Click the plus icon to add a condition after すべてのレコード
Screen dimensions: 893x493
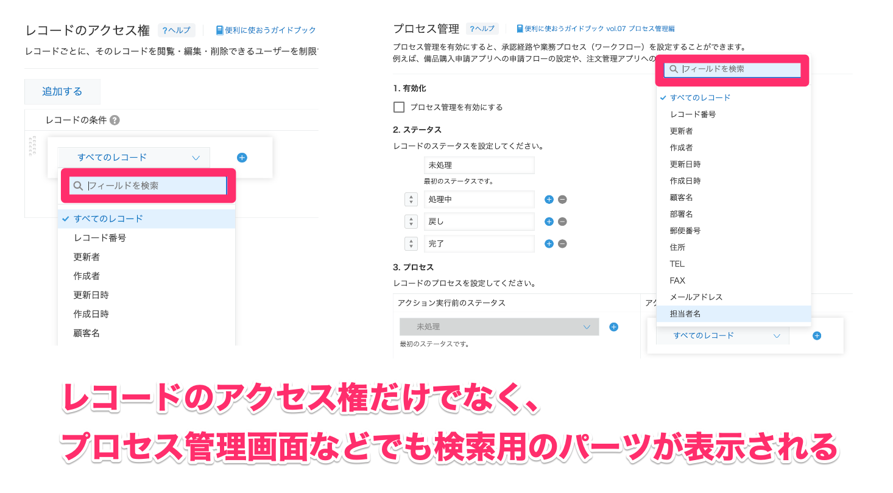click(242, 157)
